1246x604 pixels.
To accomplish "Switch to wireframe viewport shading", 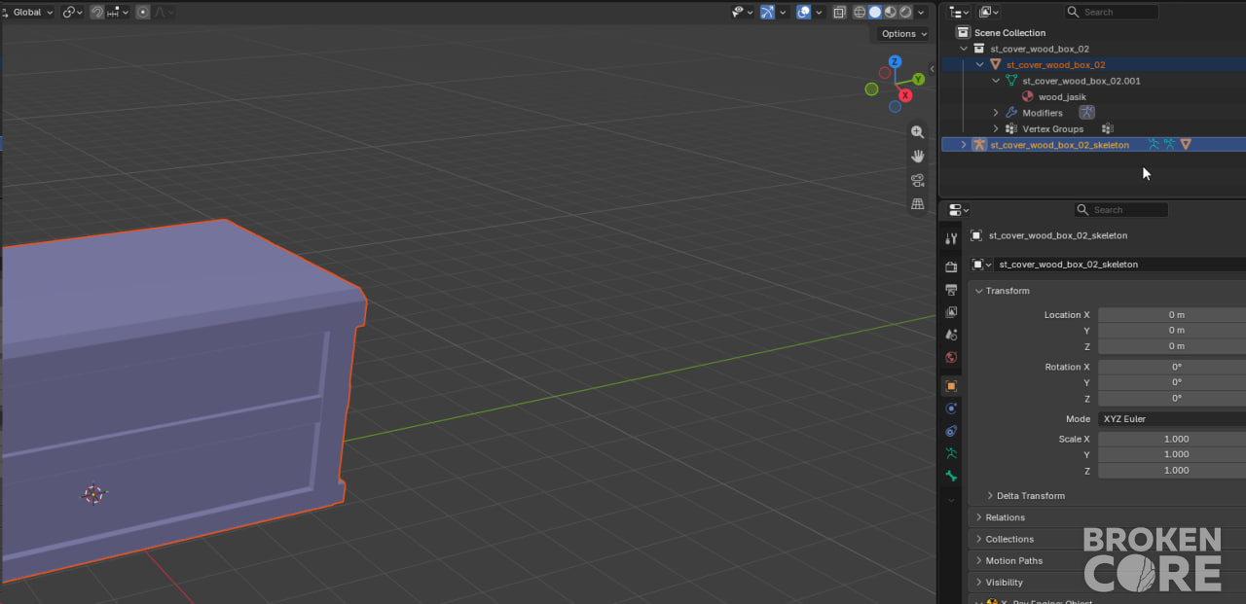I will (x=860, y=12).
